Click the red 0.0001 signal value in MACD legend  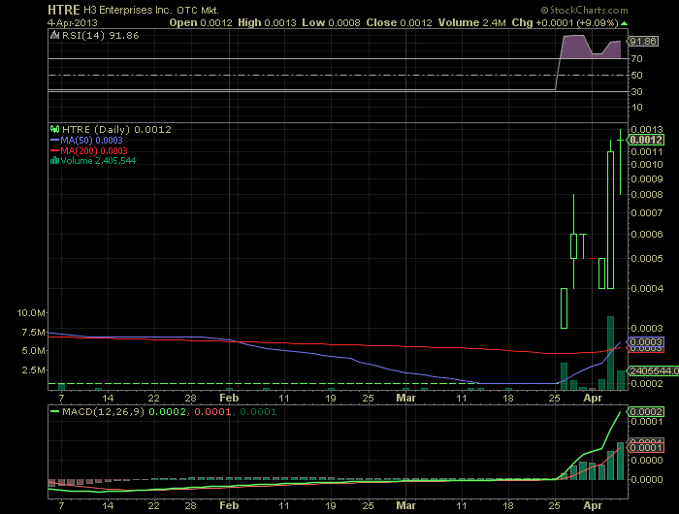(212, 411)
